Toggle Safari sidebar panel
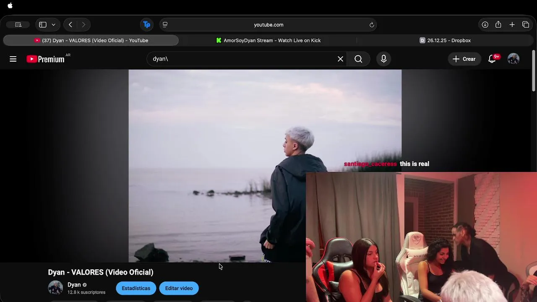The image size is (537, 302). pos(42,25)
